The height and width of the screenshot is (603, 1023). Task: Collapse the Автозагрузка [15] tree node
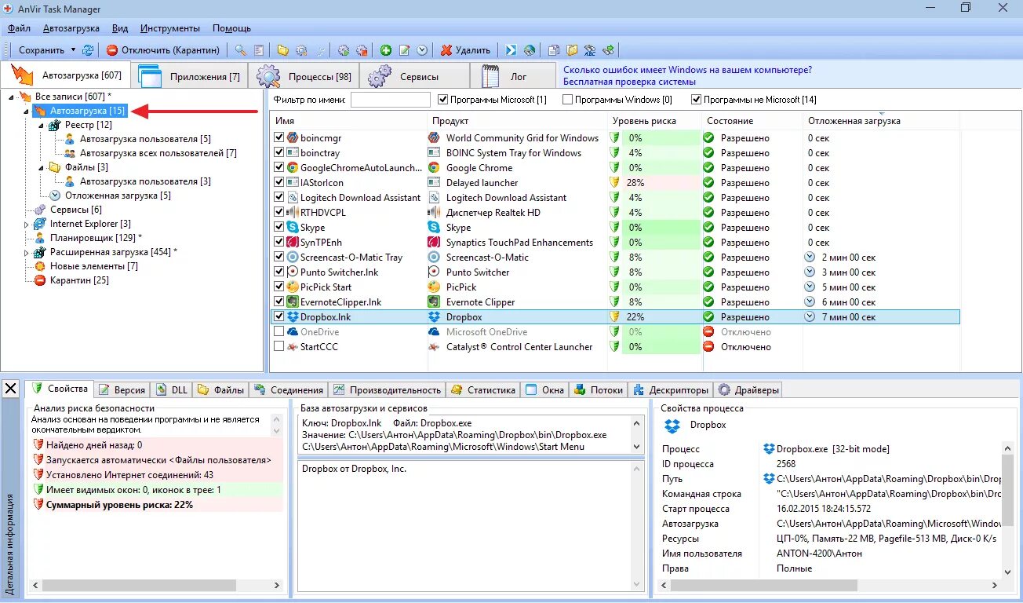coord(26,111)
